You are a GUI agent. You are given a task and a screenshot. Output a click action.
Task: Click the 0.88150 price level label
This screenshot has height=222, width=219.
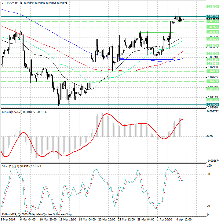(x=212, y=60)
